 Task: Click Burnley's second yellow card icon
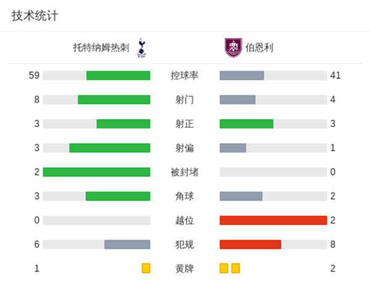236,268
